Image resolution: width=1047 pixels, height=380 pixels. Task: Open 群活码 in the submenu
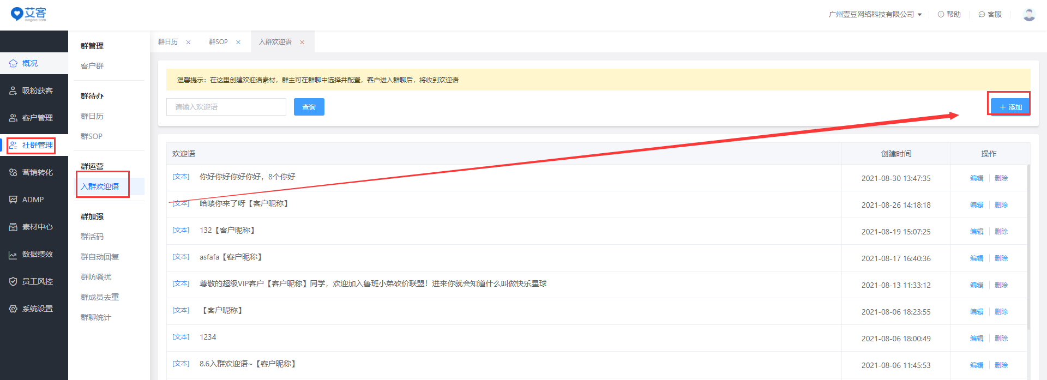(x=92, y=237)
